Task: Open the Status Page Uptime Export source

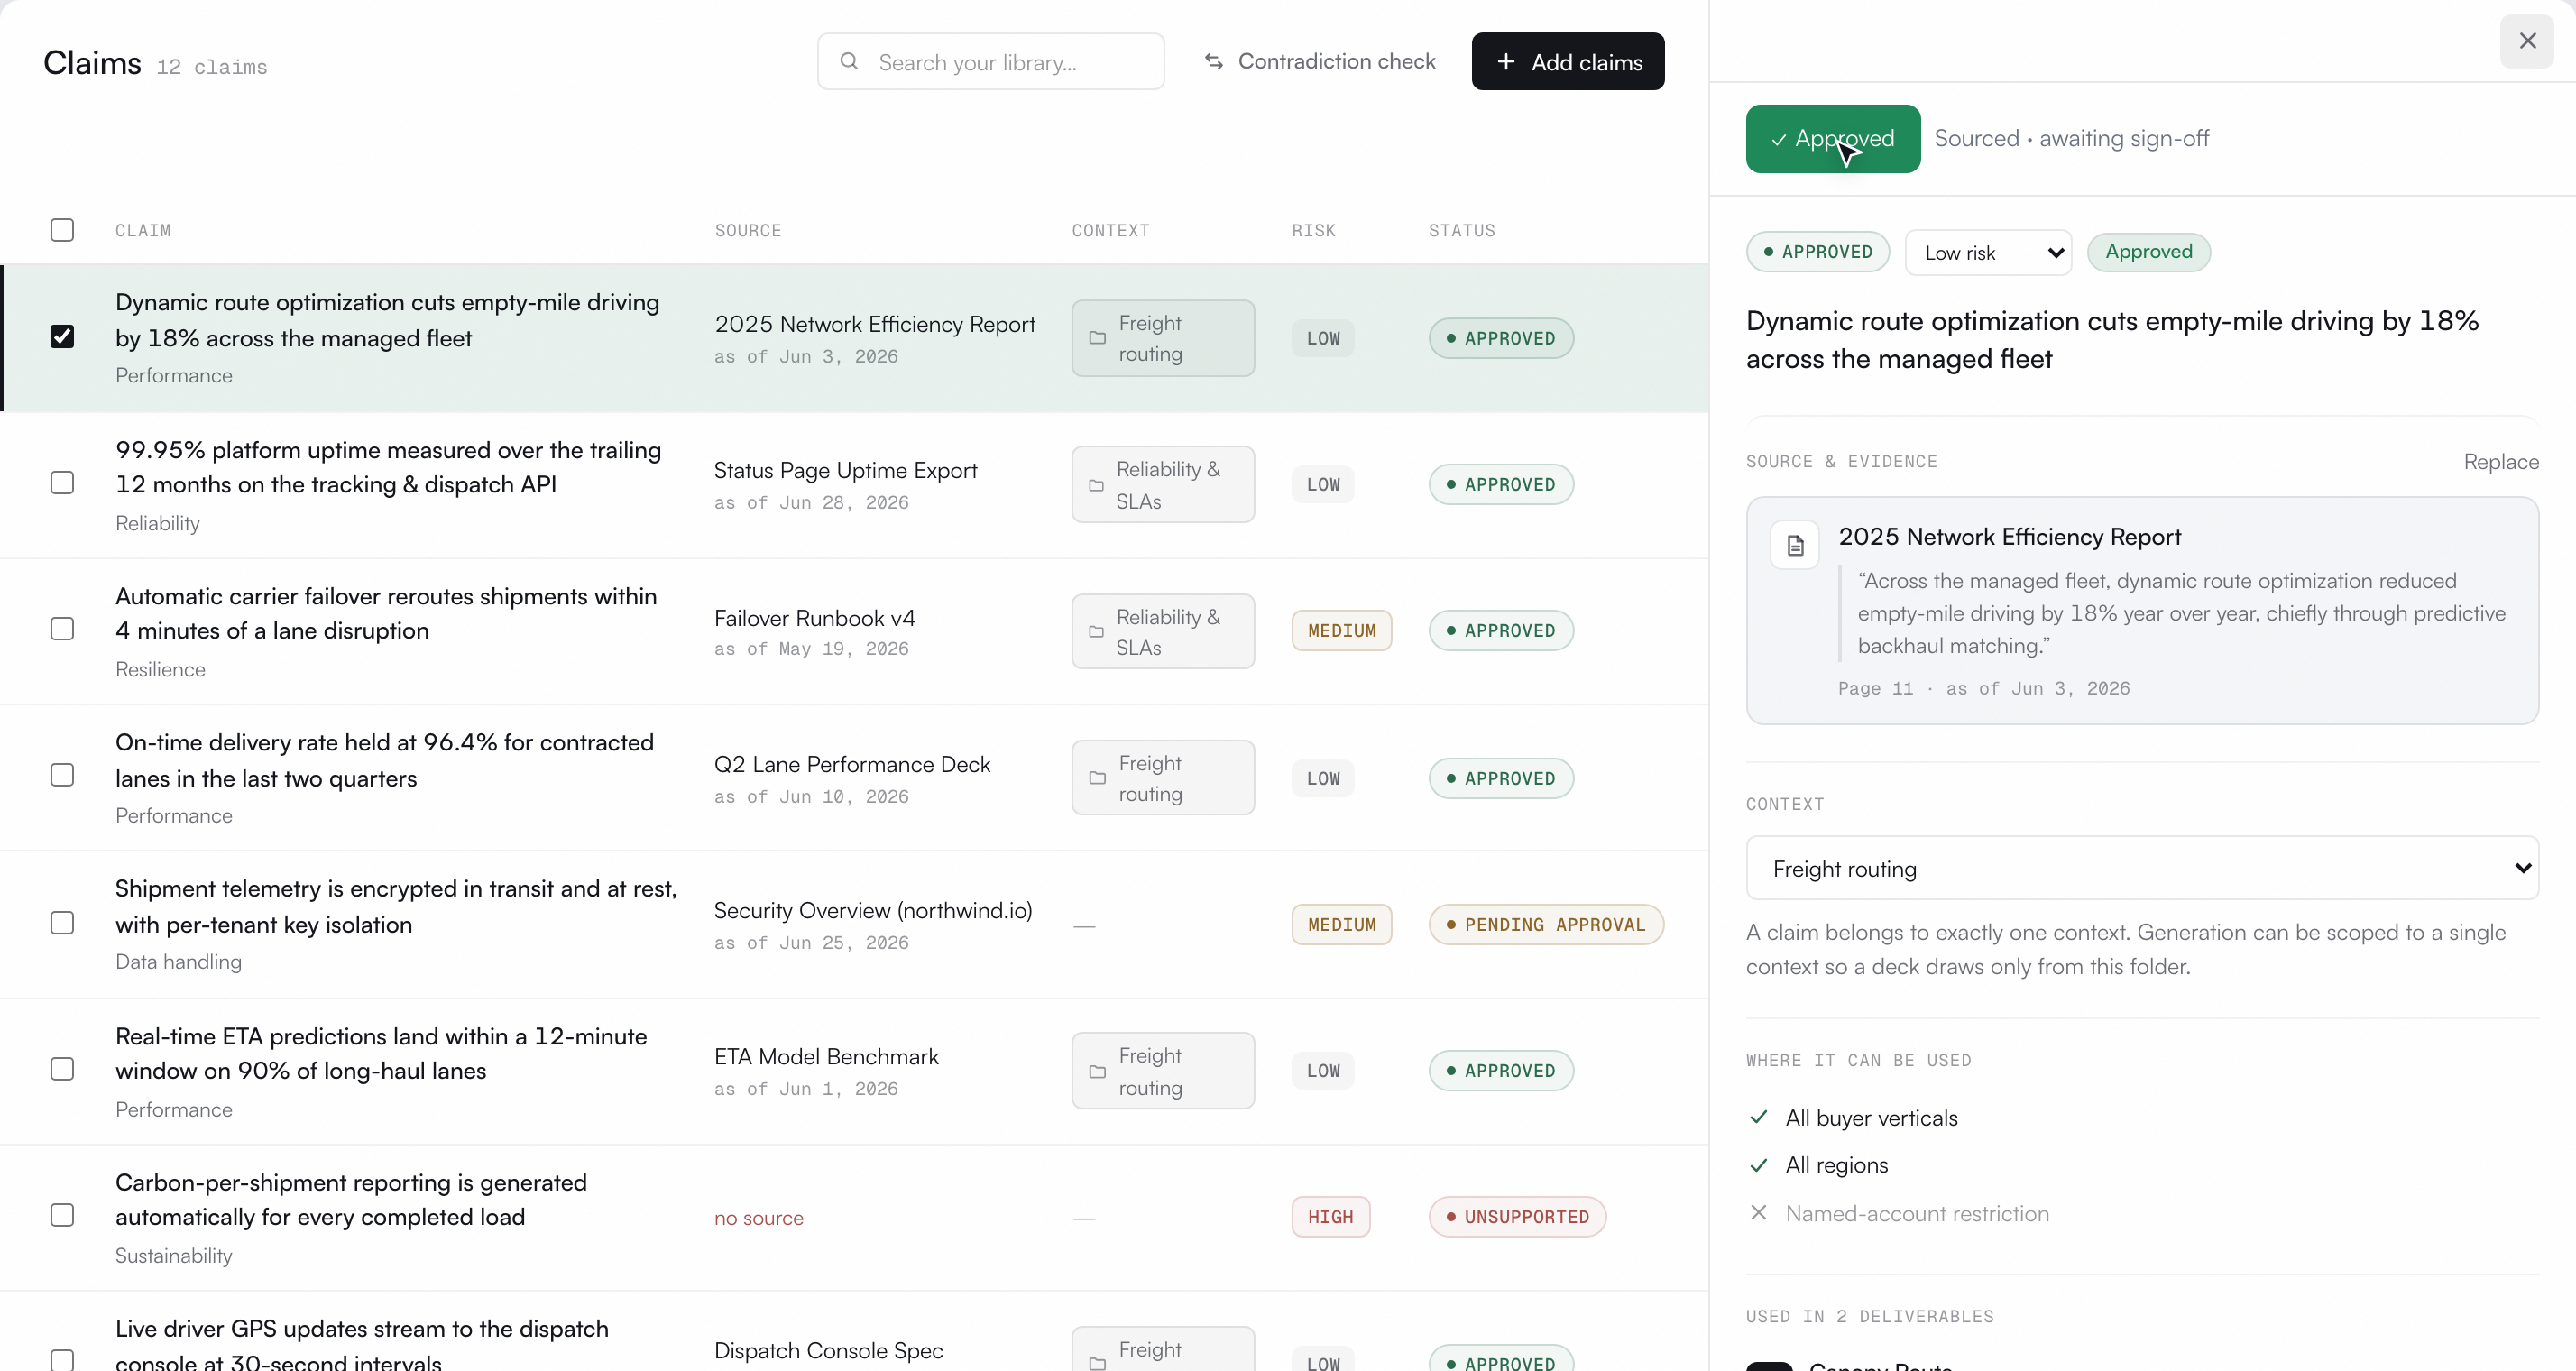Action: 845,471
